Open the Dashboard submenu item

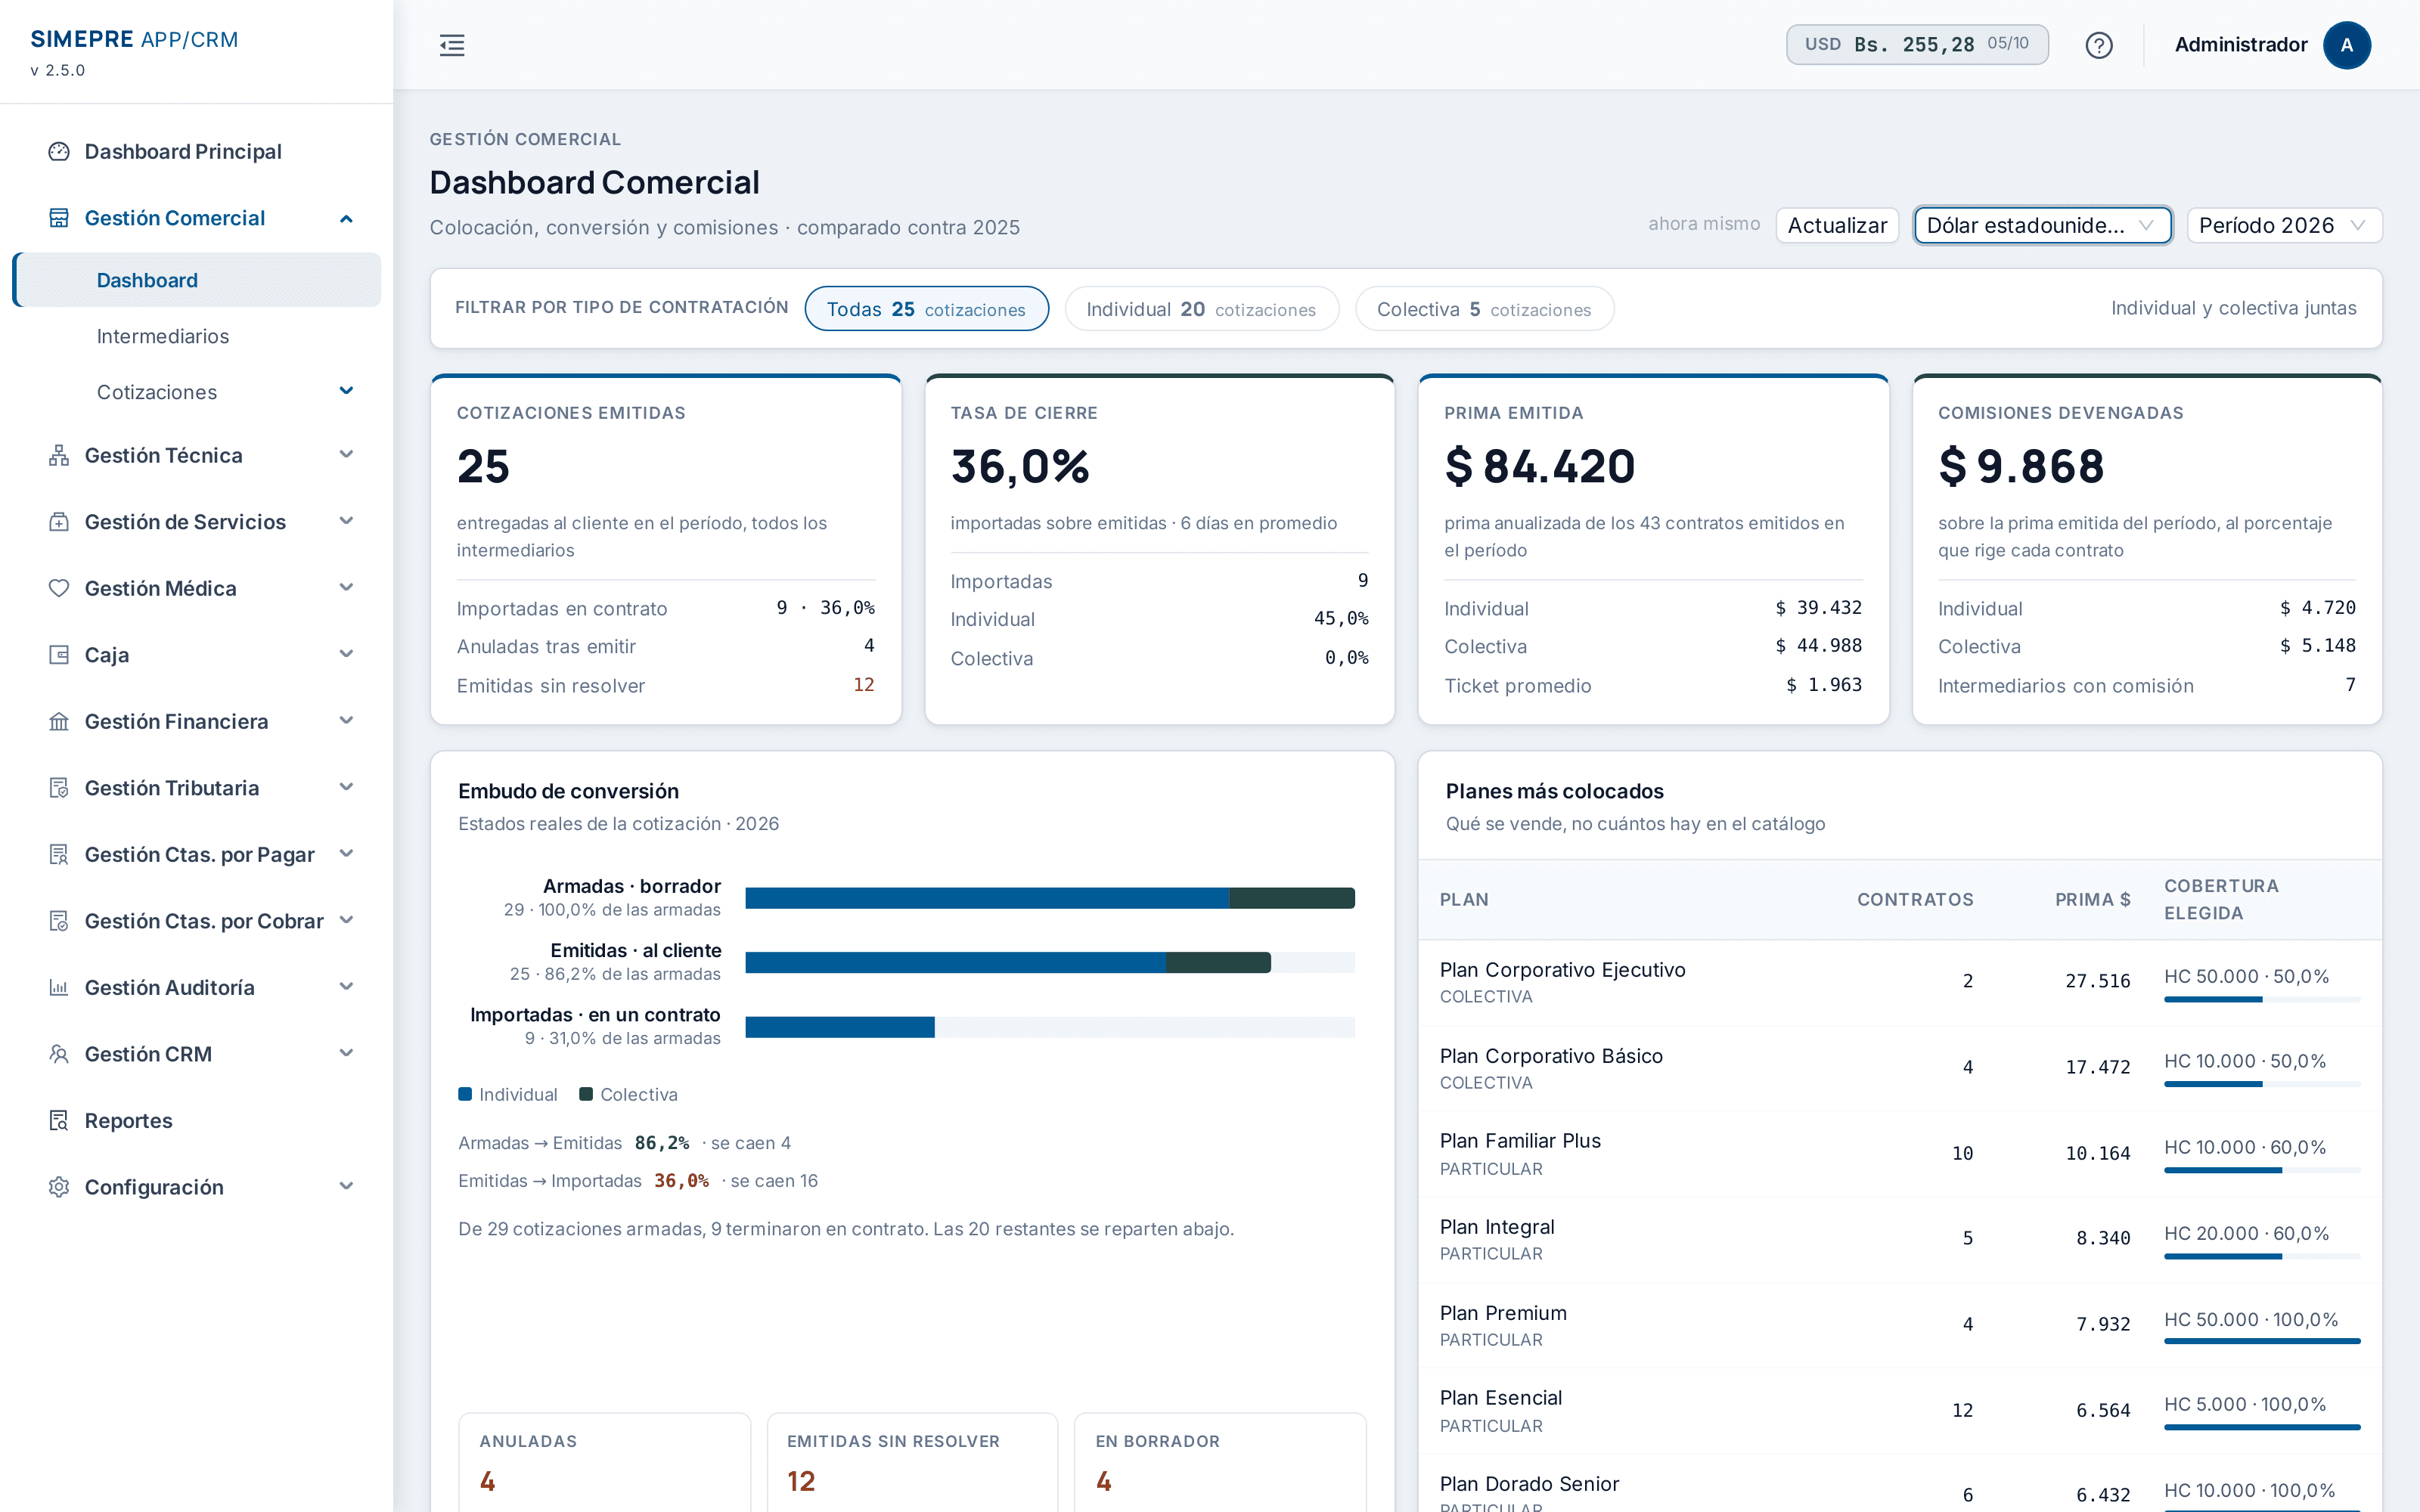click(197, 280)
